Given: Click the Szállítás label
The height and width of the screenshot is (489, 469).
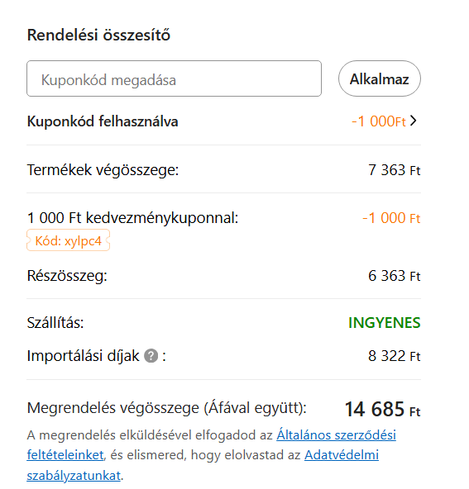Looking at the screenshot, I should tap(55, 323).
